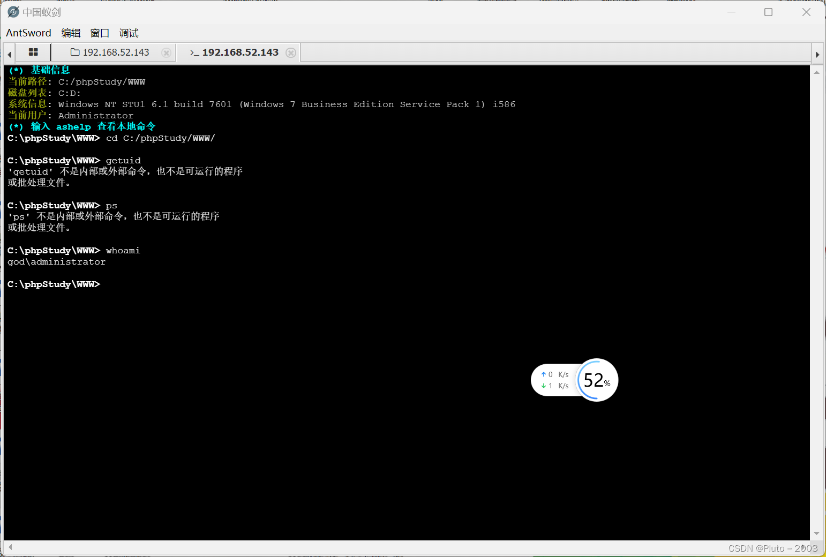
Task: Open the 调试 menu
Action: tap(129, 33)
